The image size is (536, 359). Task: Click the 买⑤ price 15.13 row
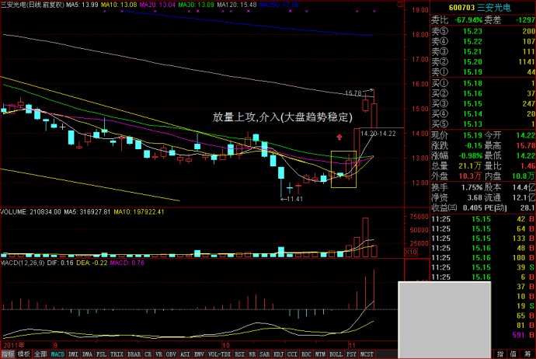tap(482, 124)
